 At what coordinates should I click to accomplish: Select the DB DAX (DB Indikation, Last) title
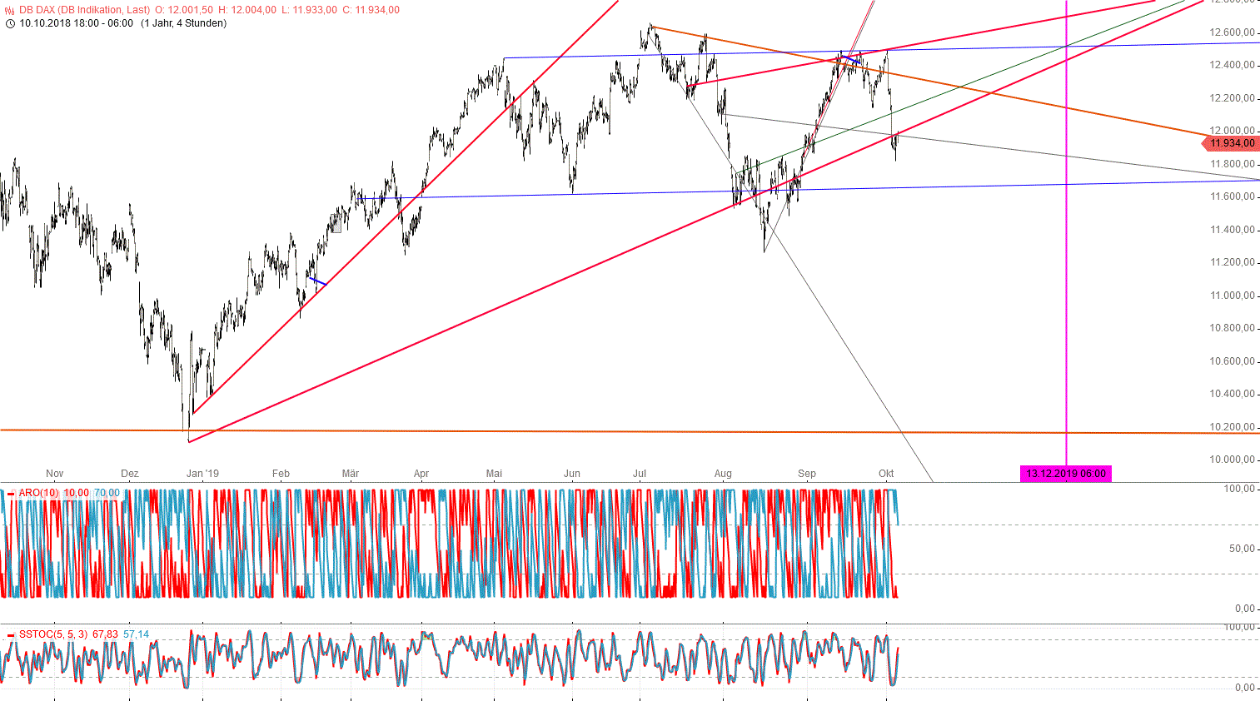tap(85, 10)
